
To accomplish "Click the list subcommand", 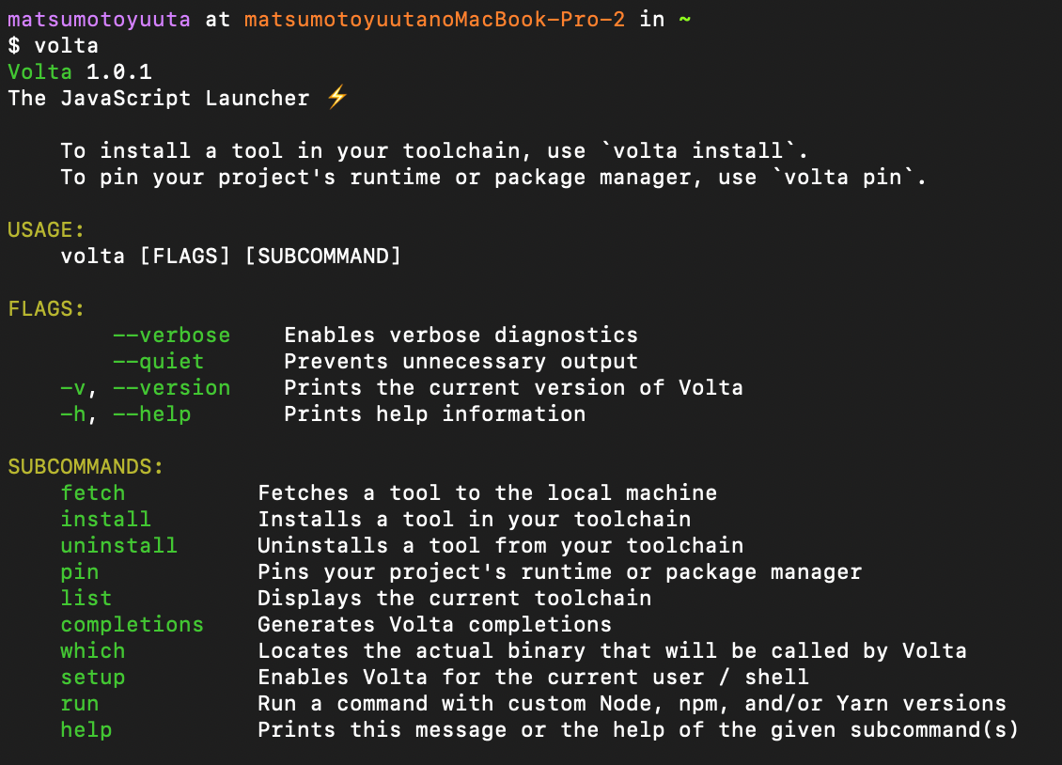I will tap(86, 599).
